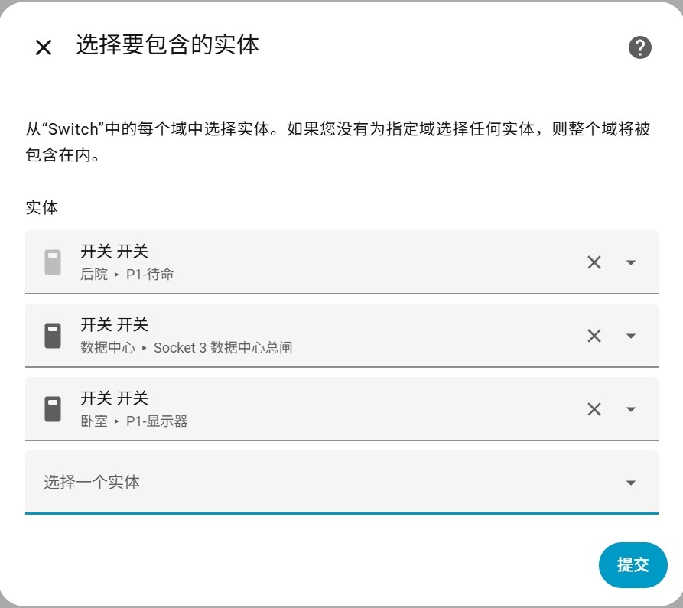Image resolution: width=683 pixels, height=608 pixels.
Task: Expand the dropdown for P1-待命 entity
Action: tap(631, 262)
